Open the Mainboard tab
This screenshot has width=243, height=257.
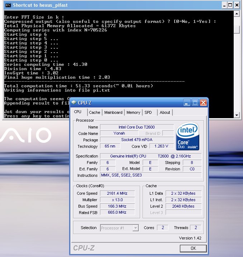pyautogui.click(x=113, y=112)
